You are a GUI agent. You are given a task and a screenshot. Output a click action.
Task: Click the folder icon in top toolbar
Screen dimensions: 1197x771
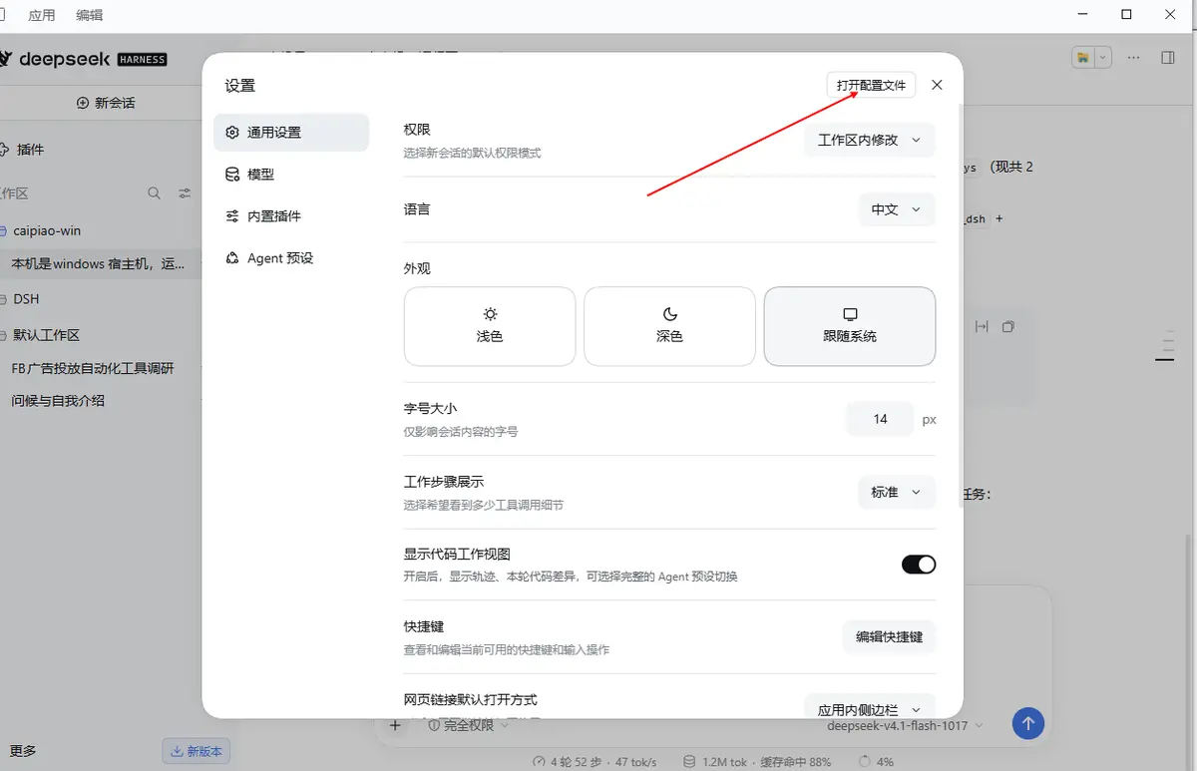1083,58
